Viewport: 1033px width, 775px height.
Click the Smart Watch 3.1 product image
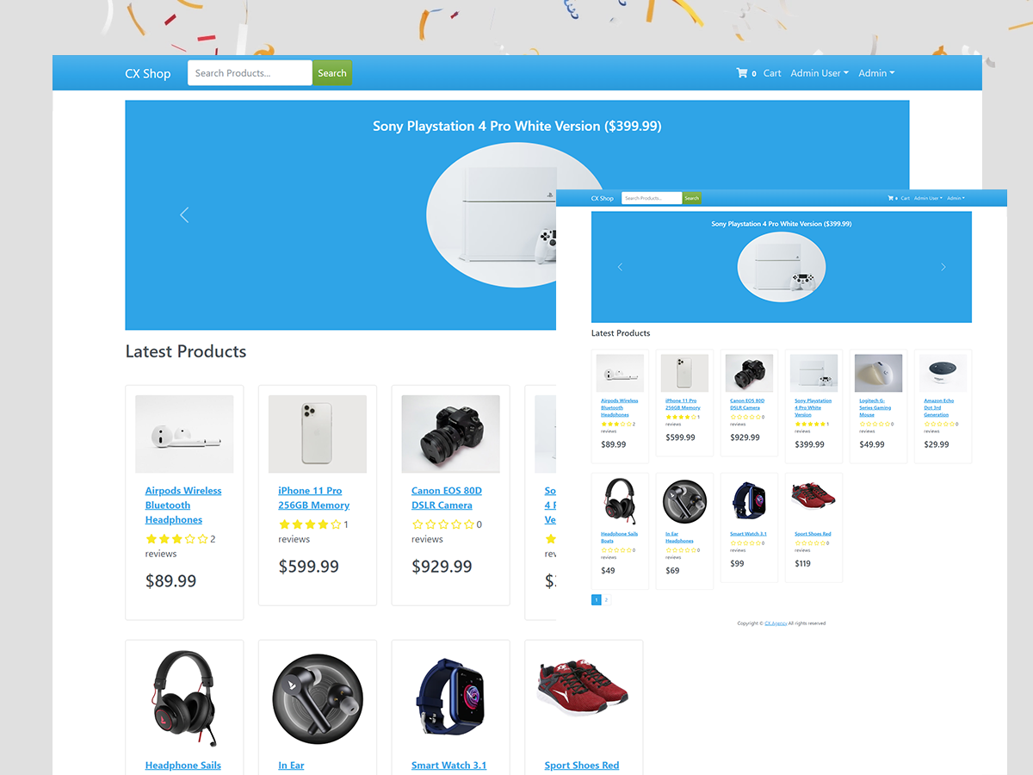[x=451, y=697]
